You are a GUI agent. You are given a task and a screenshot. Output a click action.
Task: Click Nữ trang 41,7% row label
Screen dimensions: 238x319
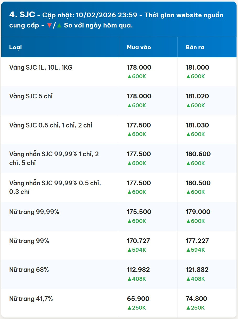[31, 299]
